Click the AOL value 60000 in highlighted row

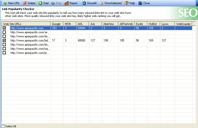pyautogui.click(x=81, y=28)
